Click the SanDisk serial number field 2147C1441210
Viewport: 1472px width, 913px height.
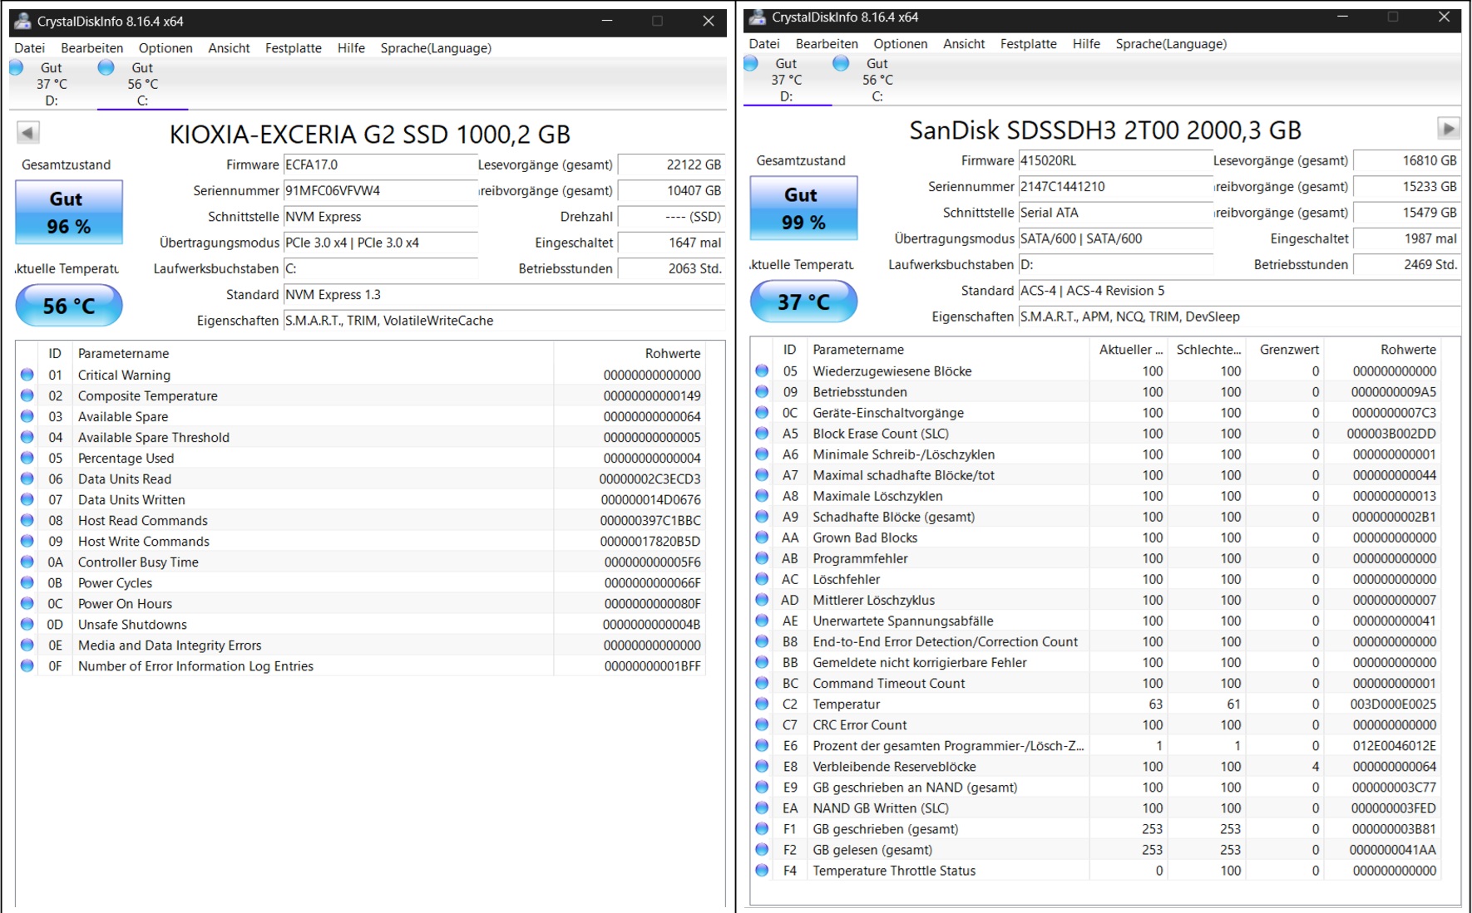pos(1115,186)
